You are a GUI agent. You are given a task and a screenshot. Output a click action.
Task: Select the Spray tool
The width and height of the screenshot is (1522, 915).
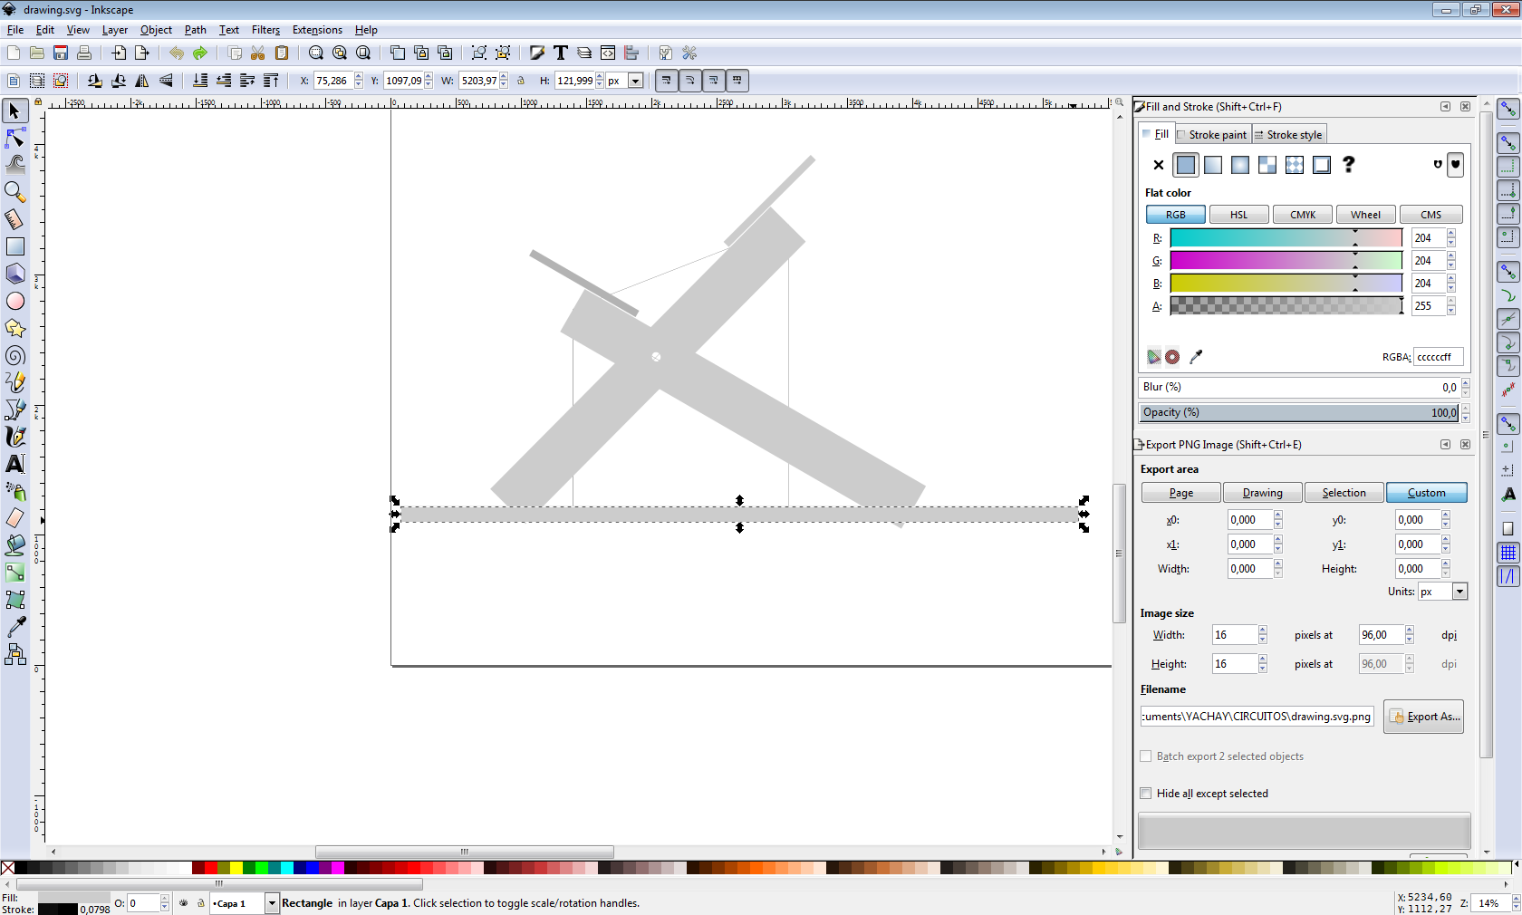tap(14, 491)
